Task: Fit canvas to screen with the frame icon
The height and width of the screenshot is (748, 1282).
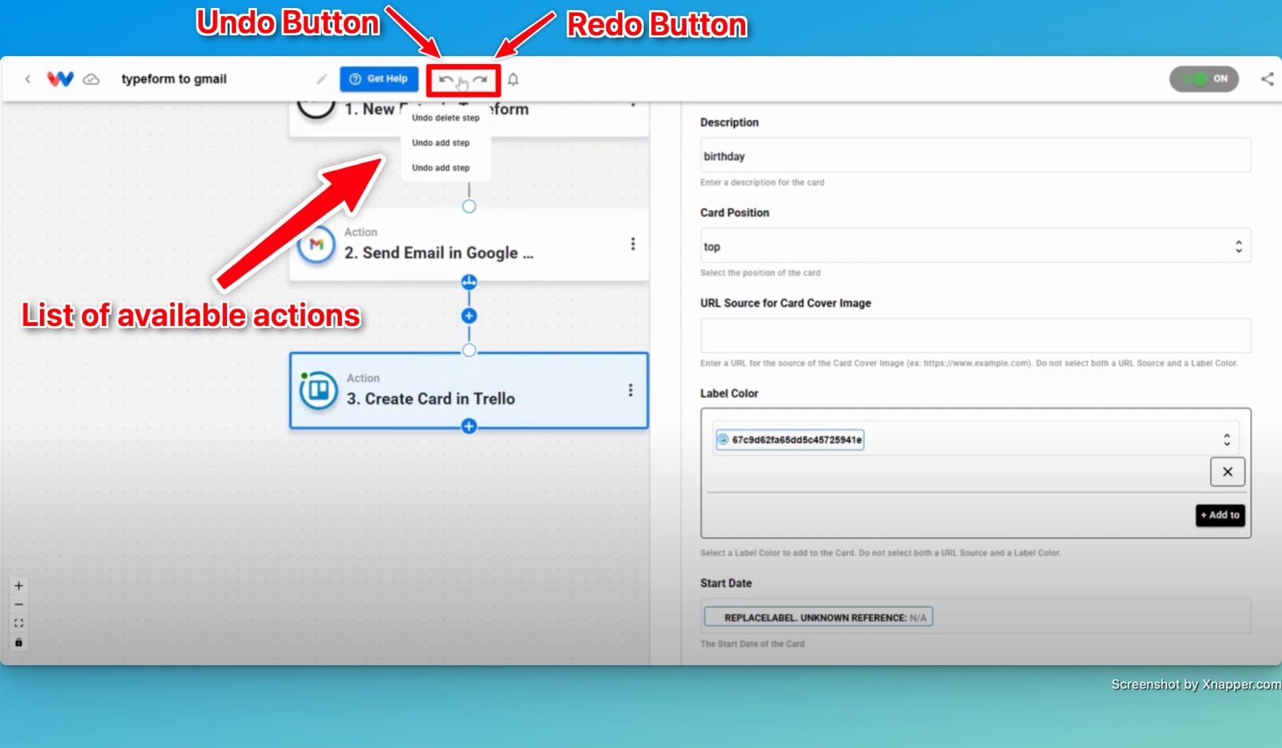Action: [x=18, y=622]
